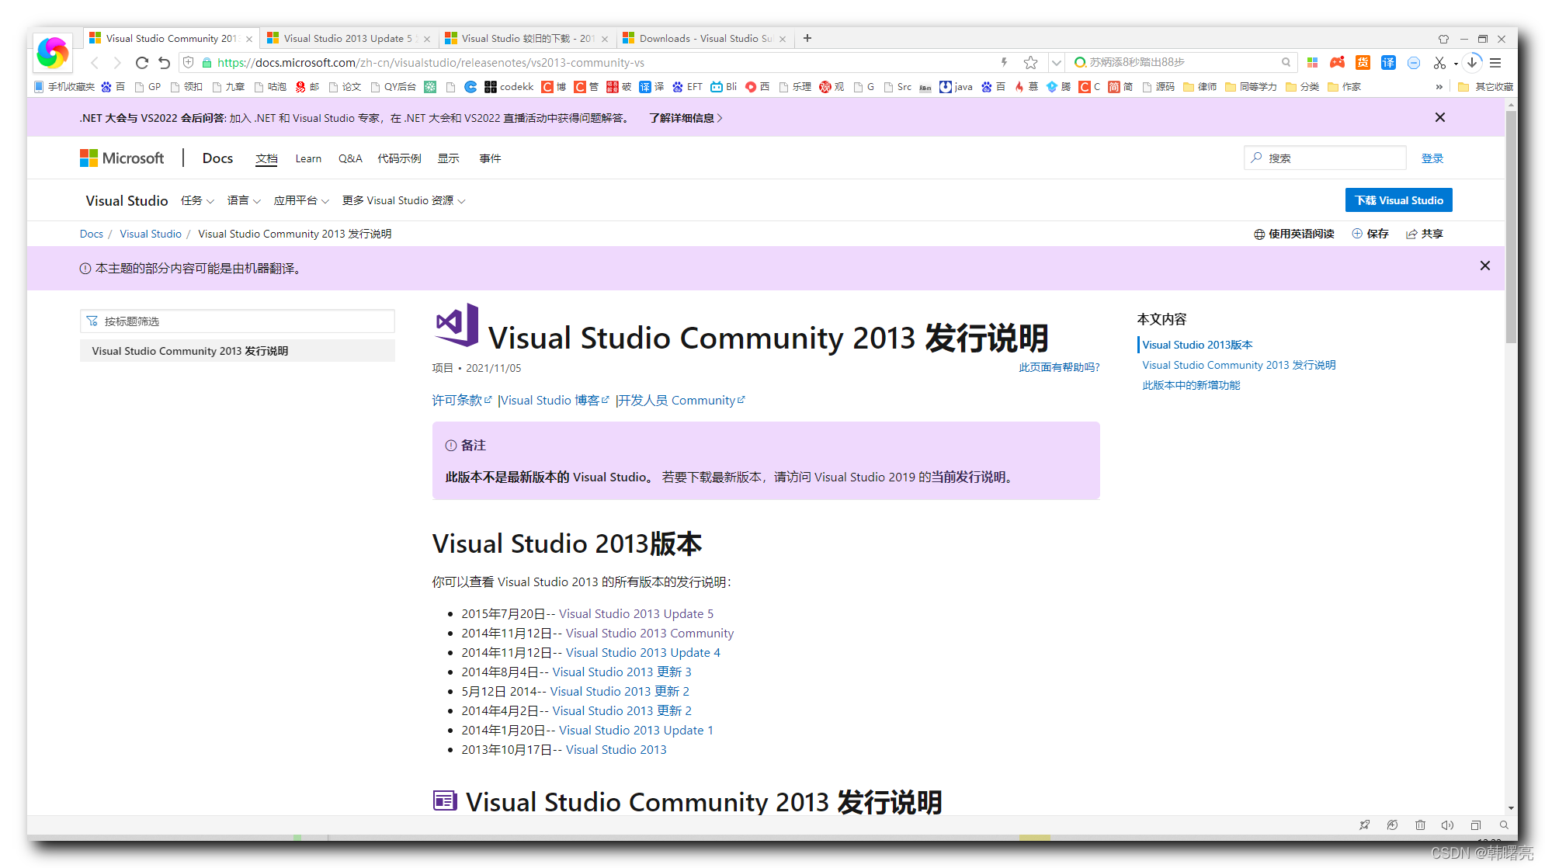The height and width of the screenshot is (868, 1545).
Task: Open the 更多 Visual Studio 资源 dropdown
Action: 404,200
